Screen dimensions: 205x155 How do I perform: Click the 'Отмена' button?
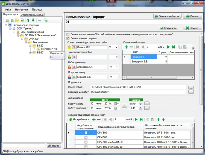pos(193,28)
